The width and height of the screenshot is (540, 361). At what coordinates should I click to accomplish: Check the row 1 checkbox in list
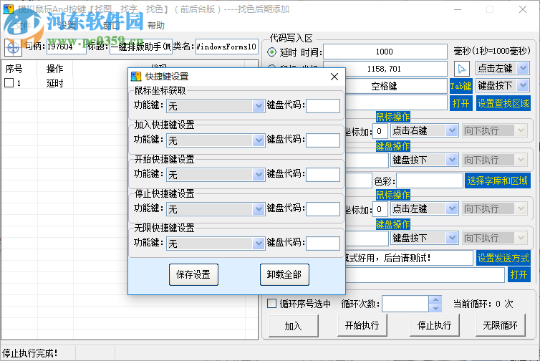(x=9, y=82)
